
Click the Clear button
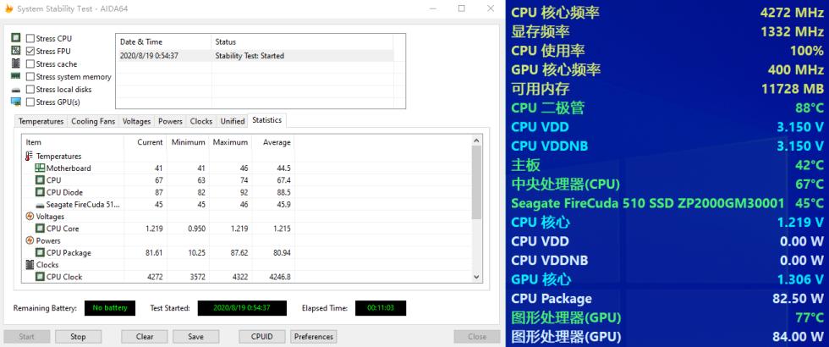coord(145,337)
